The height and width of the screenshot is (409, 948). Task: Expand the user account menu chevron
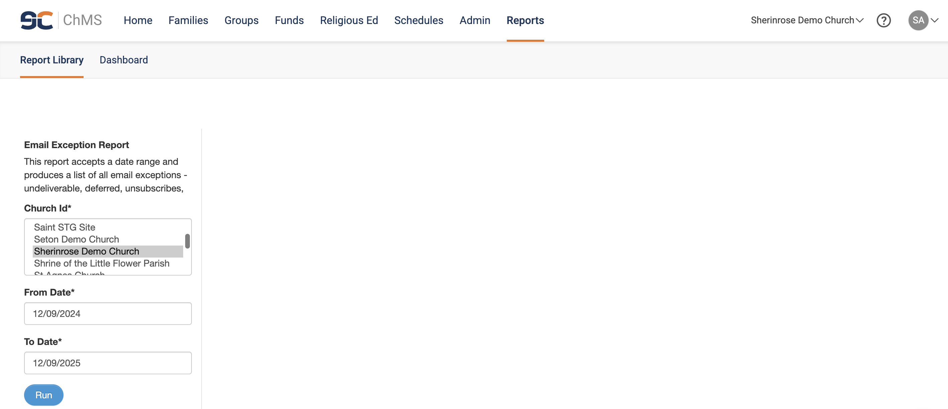click(x=935, y=20)
